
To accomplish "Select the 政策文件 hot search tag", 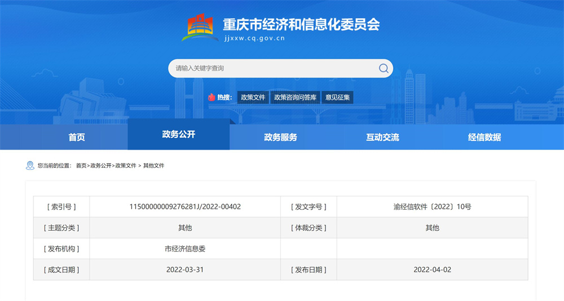I will [253, 97].
